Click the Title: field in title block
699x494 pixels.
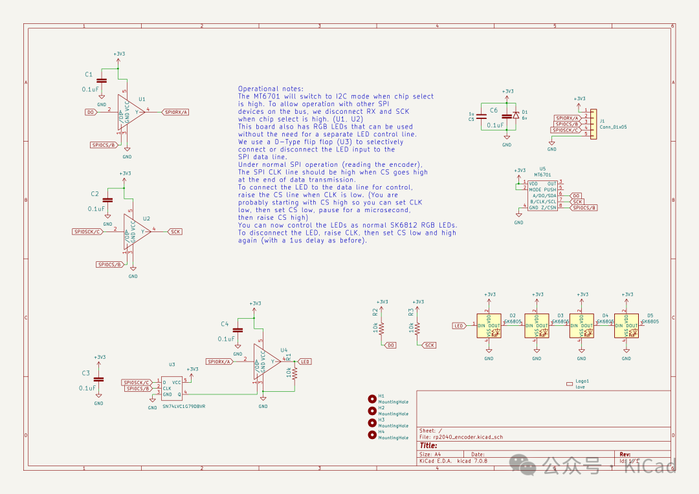coord(428,446)
